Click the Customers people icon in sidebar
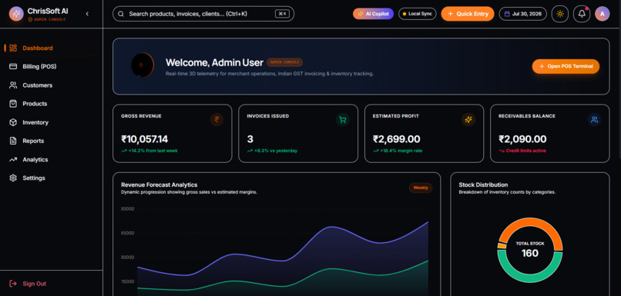Screen dimensions: 621x296 coord(13,85)
